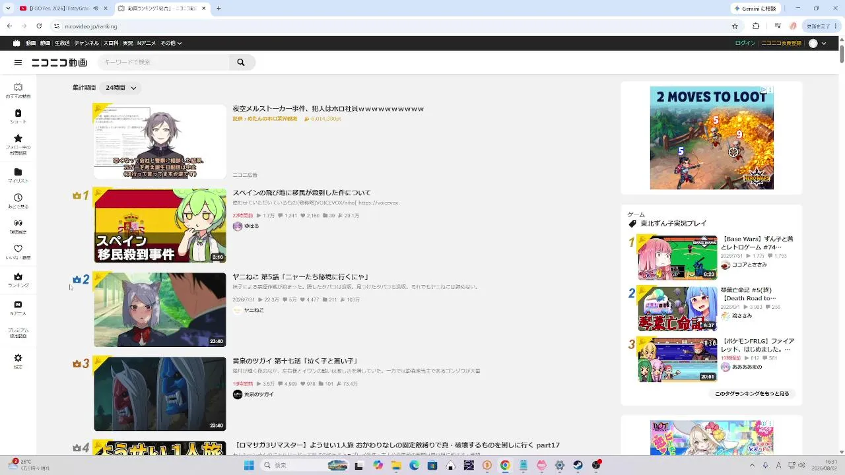Click the keyword search input field
The image size is (845, 475).
click(x=164, y=63)
